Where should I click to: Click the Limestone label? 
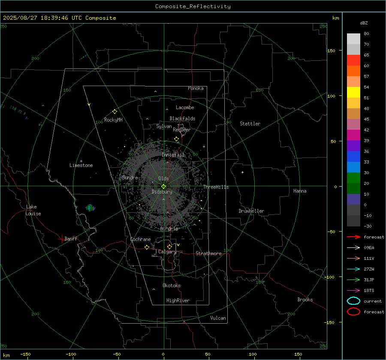(81, 165)
